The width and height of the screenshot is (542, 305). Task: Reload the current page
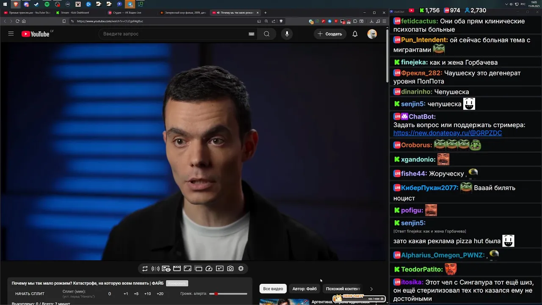click(x=17, y=21)
